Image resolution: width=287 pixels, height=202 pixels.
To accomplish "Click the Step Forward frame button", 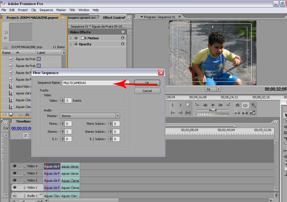I will 221,105.
